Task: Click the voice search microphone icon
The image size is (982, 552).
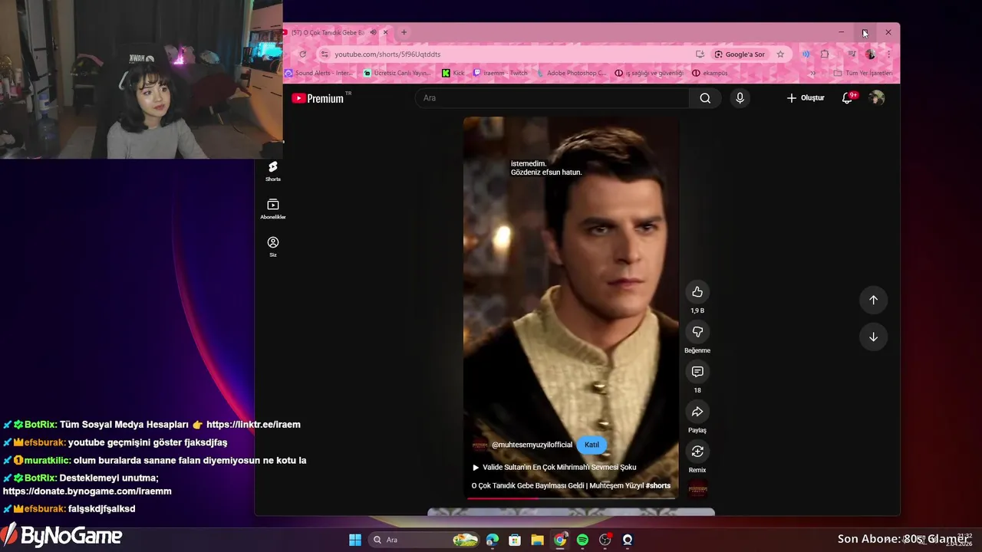Action: [740, 98]
